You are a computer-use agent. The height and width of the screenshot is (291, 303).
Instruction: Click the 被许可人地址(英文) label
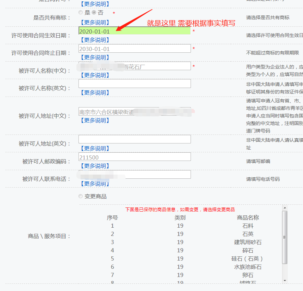coord(45,143)
